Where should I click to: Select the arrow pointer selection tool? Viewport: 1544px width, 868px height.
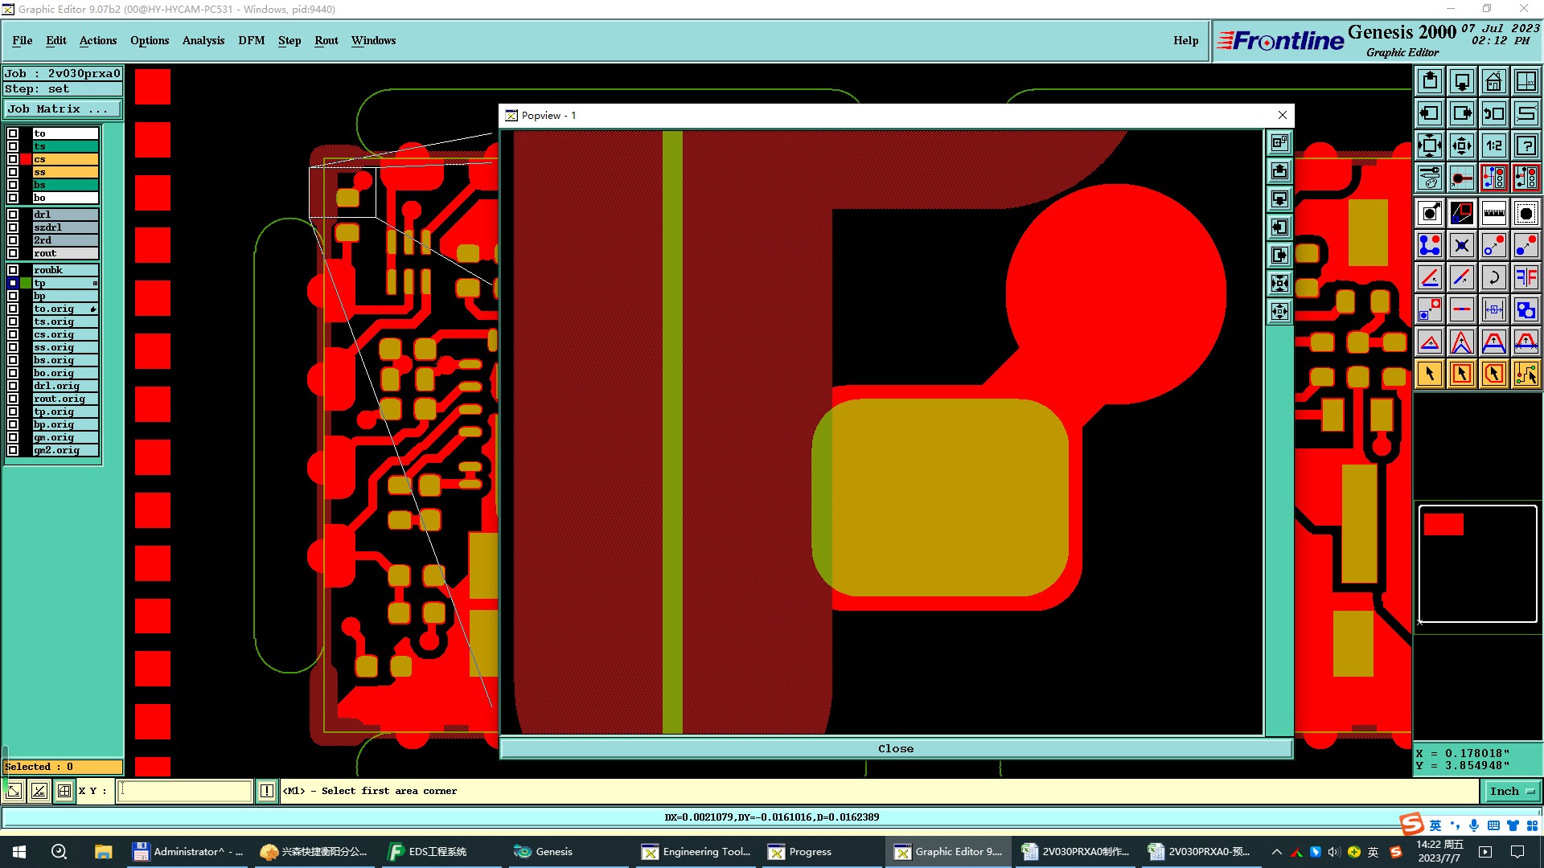point(1430,374)
